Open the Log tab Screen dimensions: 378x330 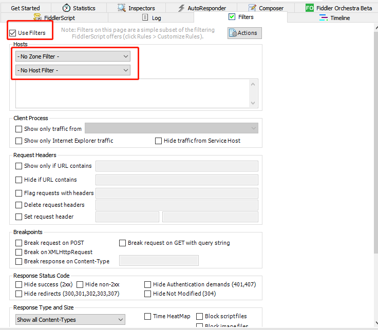click(x=151, y=17)
